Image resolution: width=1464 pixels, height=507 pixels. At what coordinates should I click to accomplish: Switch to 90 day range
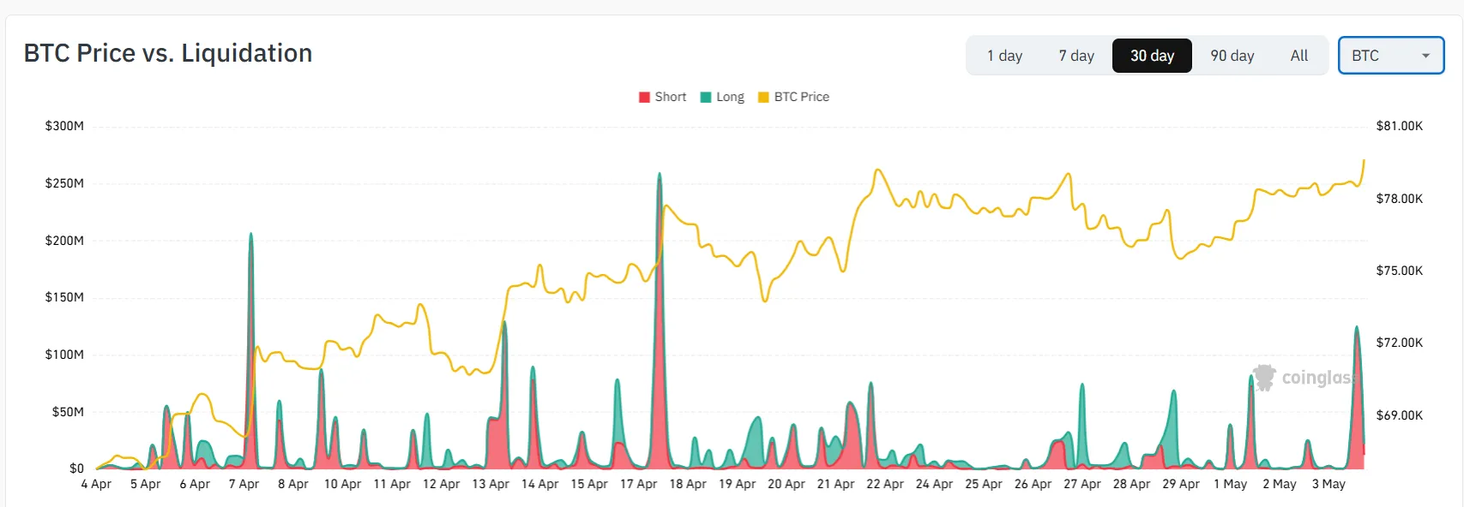pyautogui.click(x=1232, y=56)
